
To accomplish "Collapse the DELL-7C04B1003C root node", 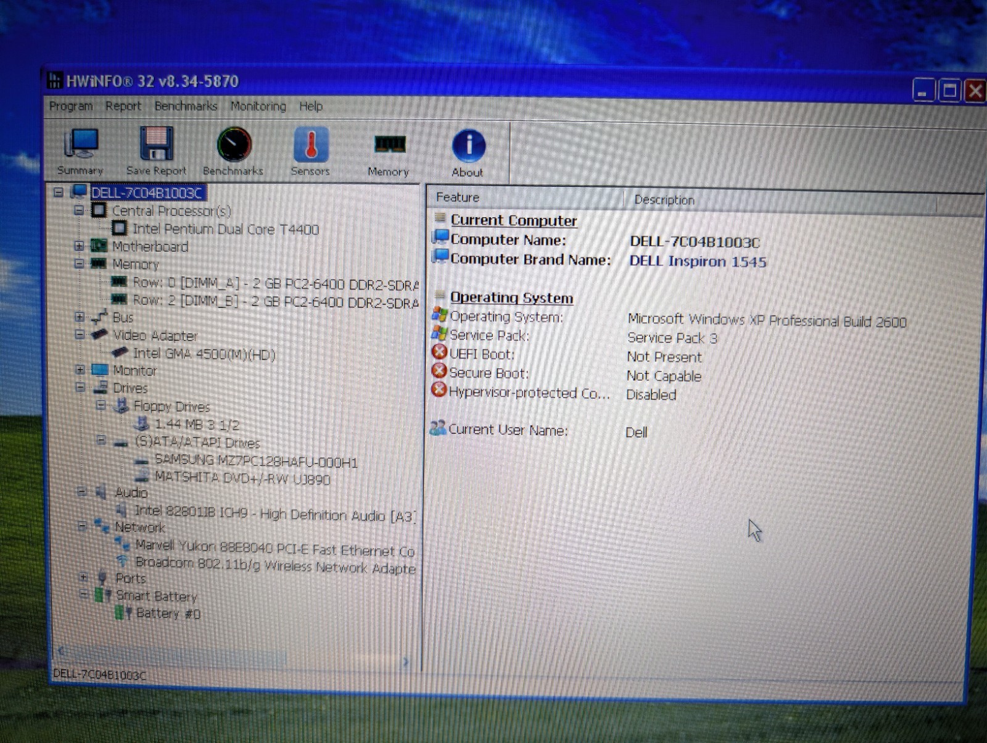I will pyautogui.click(x=59, y=193).
